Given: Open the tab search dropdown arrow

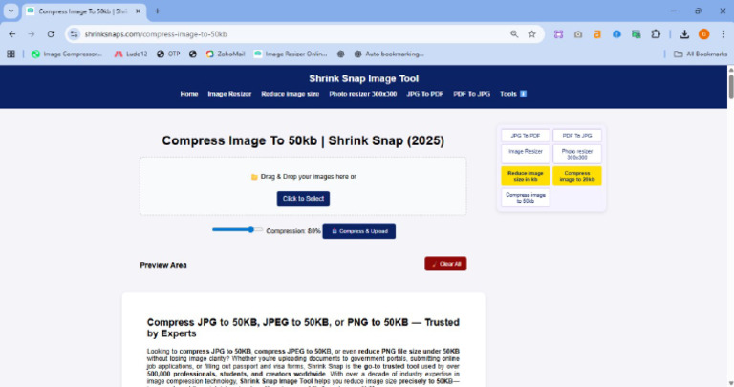Looking at the screenshot, I should (x=11, y=11).
